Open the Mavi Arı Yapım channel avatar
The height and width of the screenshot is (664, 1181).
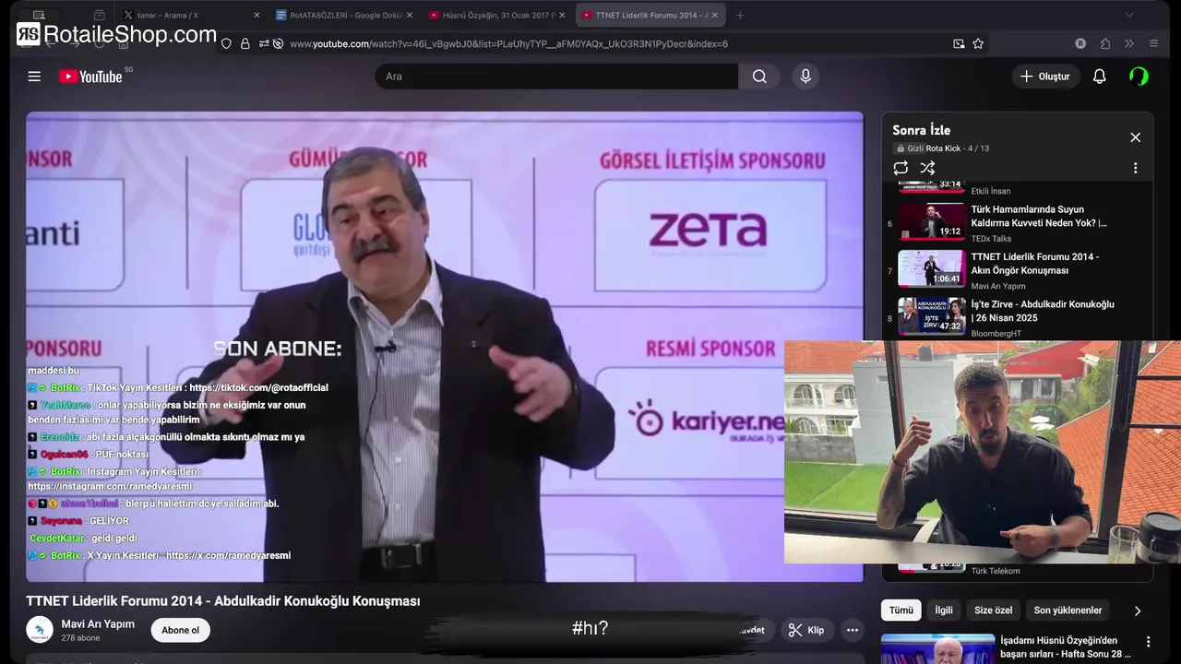coord(40,630)
